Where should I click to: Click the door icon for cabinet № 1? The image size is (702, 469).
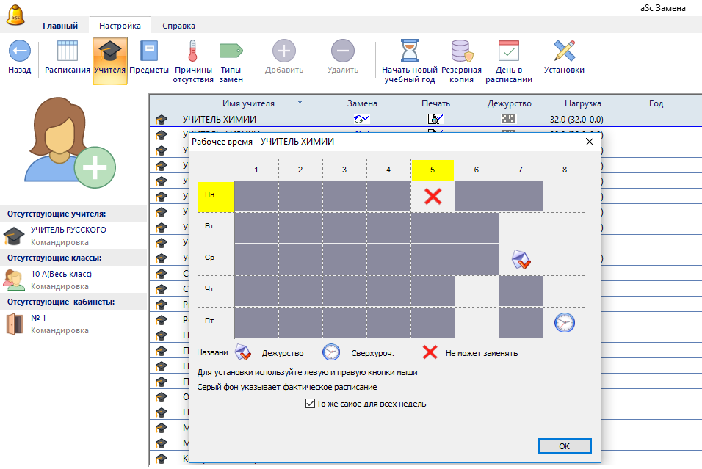[15, 324]
